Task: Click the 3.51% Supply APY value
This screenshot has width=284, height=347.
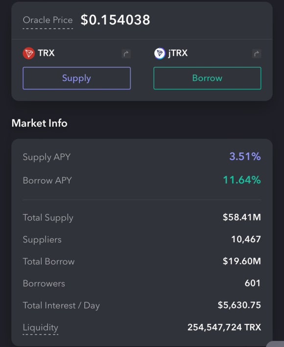Action: (245, 157)
